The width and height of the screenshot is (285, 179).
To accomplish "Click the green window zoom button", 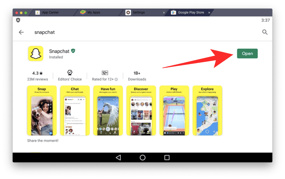I will click(26, 13).
